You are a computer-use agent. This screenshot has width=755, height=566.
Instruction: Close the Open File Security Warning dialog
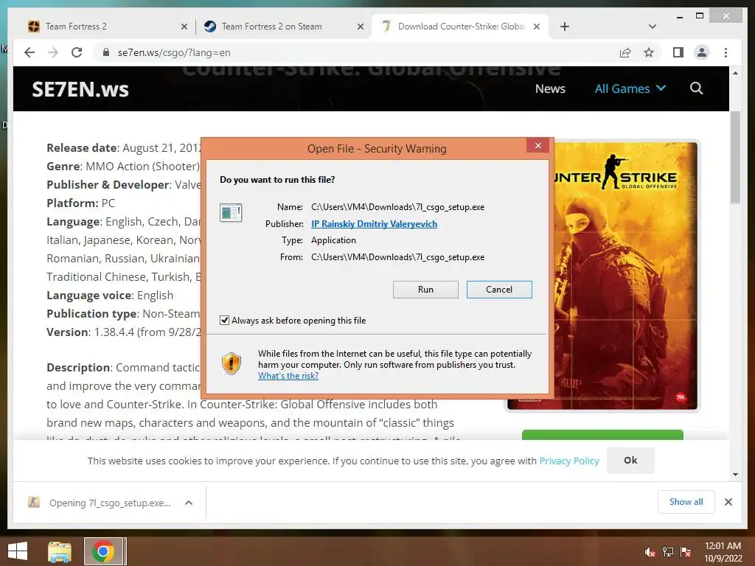[x=537, y=145]
